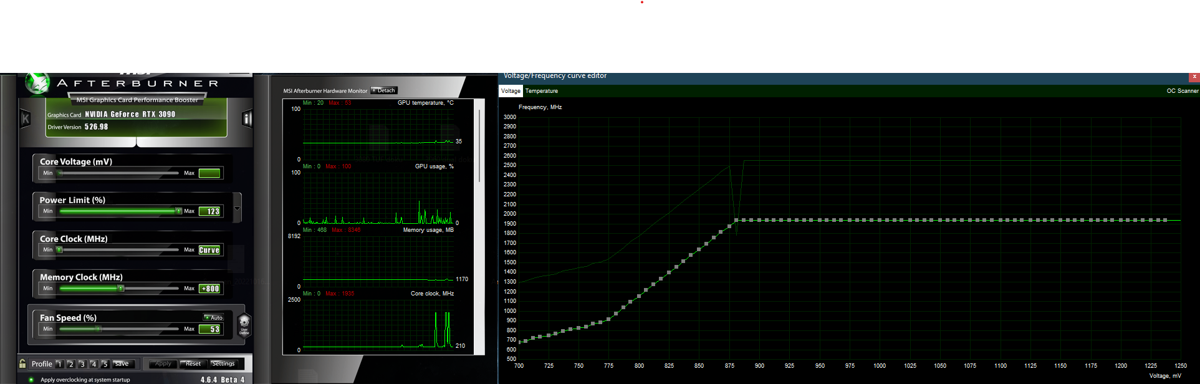Click the Fan Speed slider handle
Viewport: 1200px width, 384px height.
pos(98,329)
